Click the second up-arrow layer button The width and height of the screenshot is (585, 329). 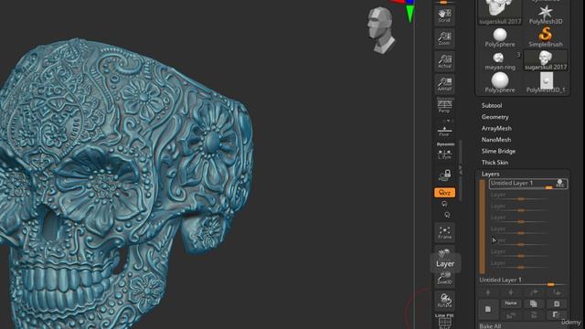[x=511, y=292]
